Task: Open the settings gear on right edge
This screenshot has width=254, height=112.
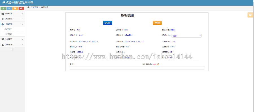Action: click(250, 15)
